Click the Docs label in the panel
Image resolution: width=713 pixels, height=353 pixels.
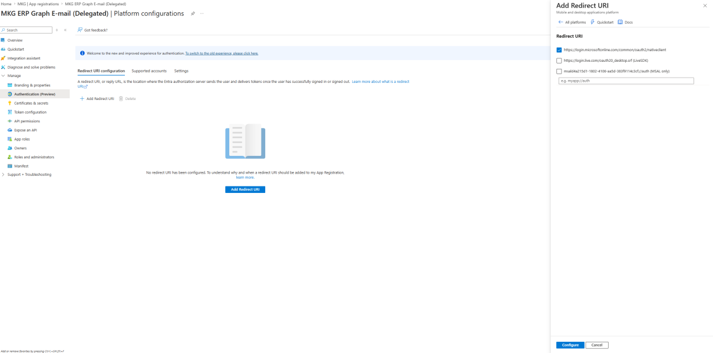click(x=629, y=22)
